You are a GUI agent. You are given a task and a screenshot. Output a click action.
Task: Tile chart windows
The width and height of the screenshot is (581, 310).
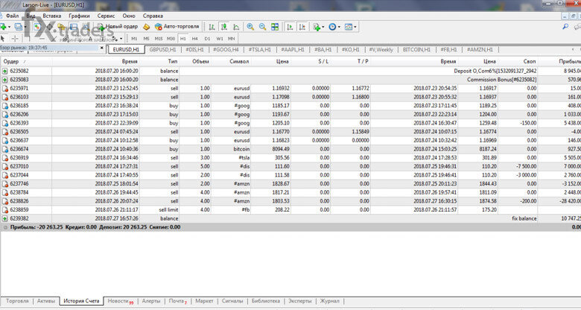275,27
